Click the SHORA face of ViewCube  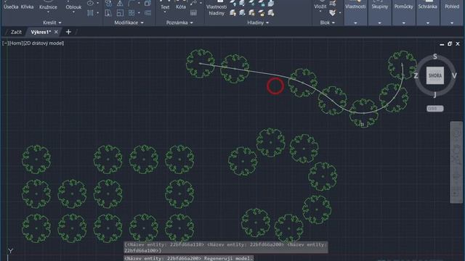click(x=435, y=75)
